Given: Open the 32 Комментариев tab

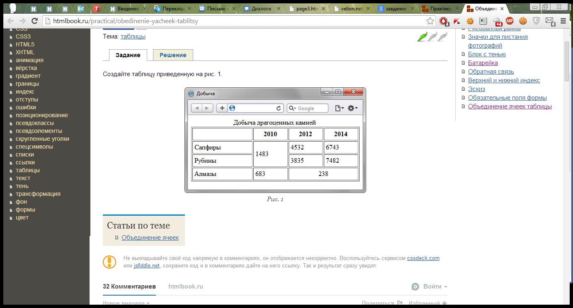Looking at the screenshot, I should 129,286.
